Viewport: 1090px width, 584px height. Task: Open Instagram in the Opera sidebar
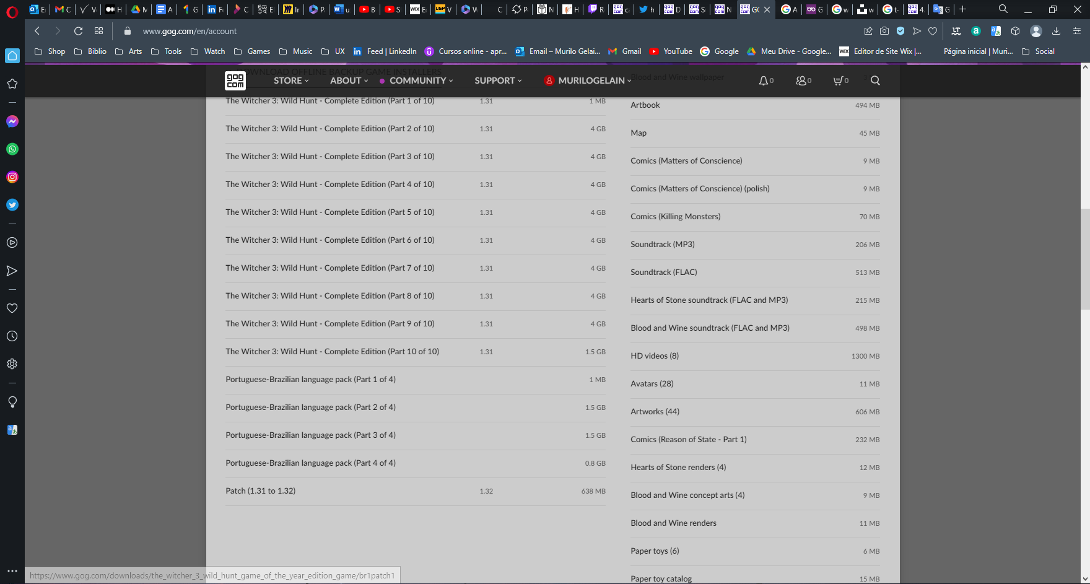12,177
